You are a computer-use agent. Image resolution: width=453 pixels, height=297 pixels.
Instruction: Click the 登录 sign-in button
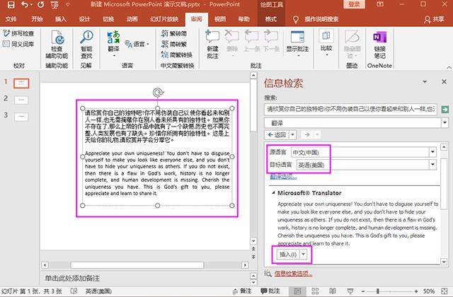point(354,4)
